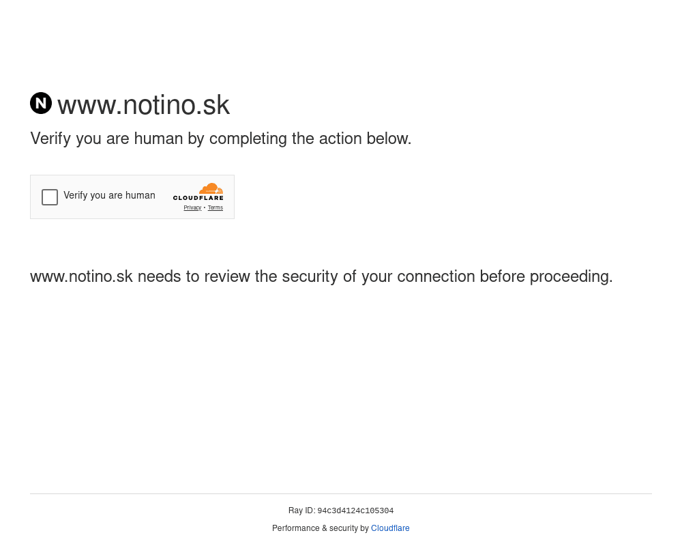Image resolution: width=682 pixels, height=546 pixels.
Task: Click the black Notino N logo icon
Action: point(41,103)
